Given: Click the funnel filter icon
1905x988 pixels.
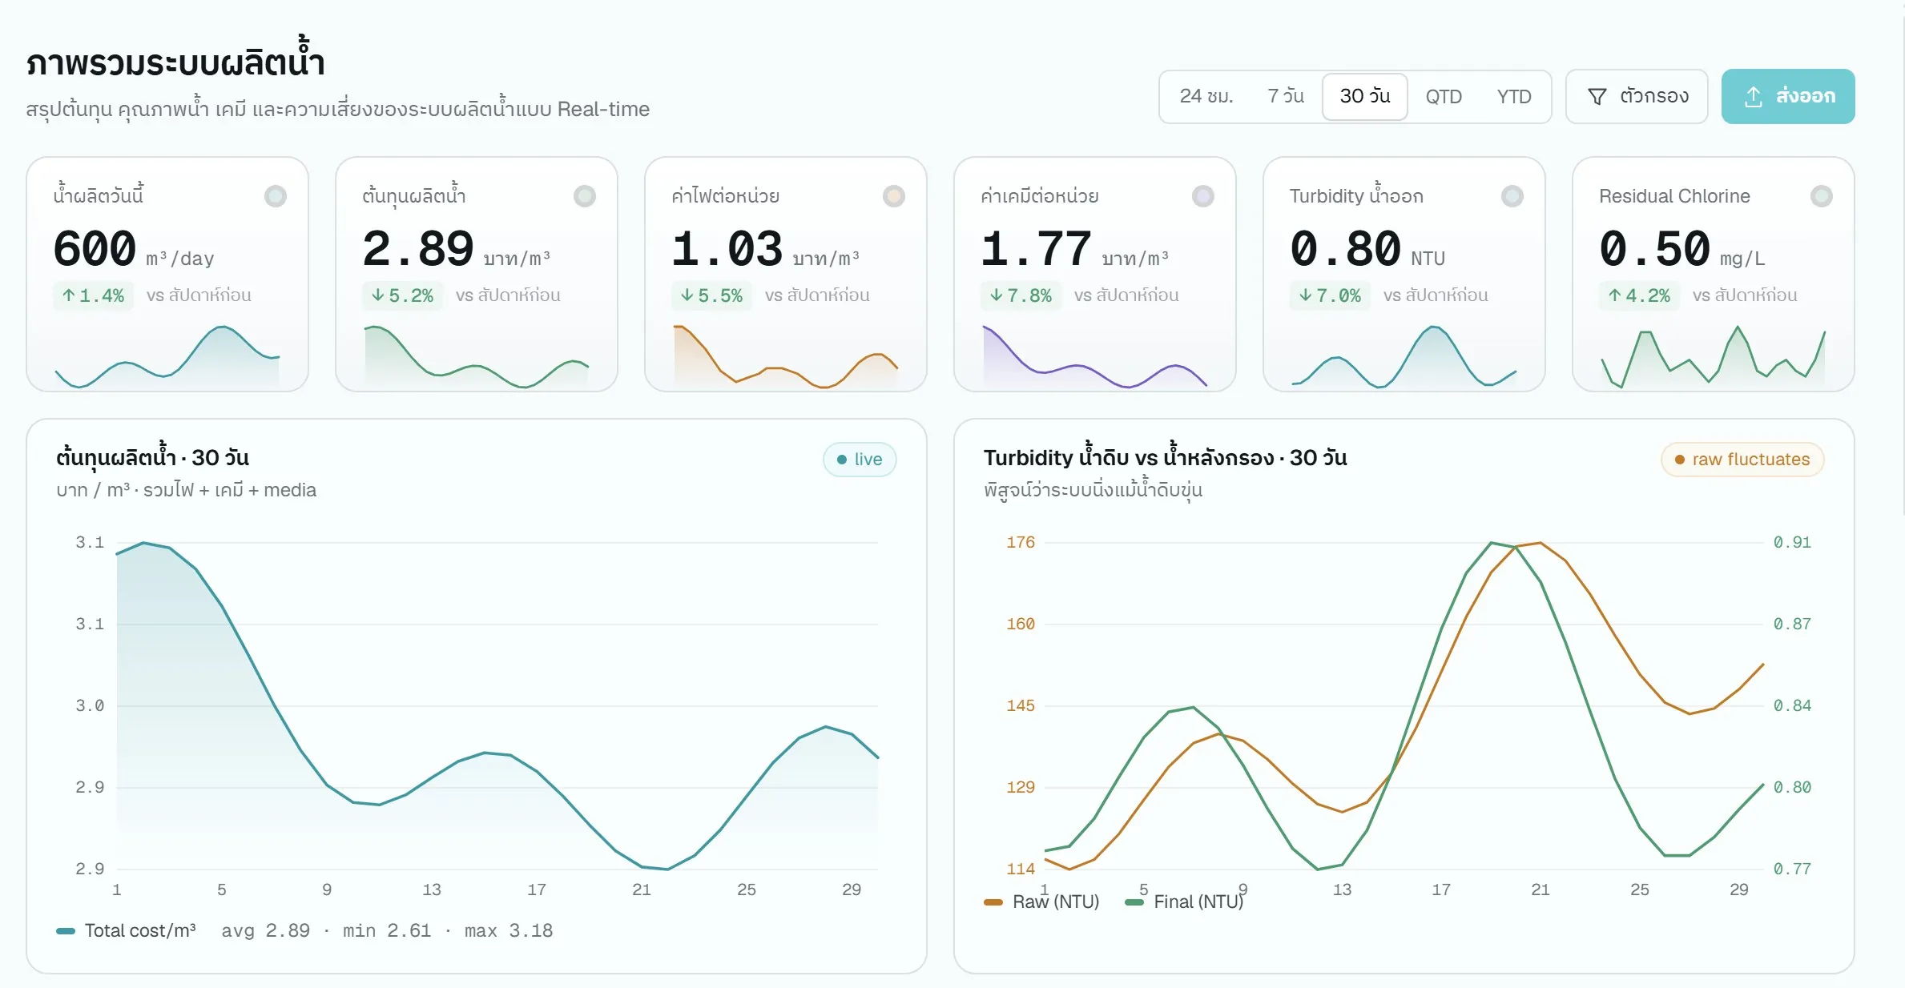Looking at the screenshot, I should 1597,97.
